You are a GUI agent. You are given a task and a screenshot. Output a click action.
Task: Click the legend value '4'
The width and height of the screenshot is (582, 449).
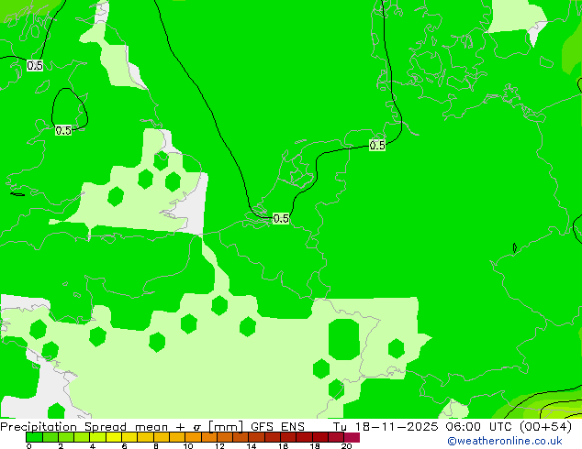[x=93, y=446]
